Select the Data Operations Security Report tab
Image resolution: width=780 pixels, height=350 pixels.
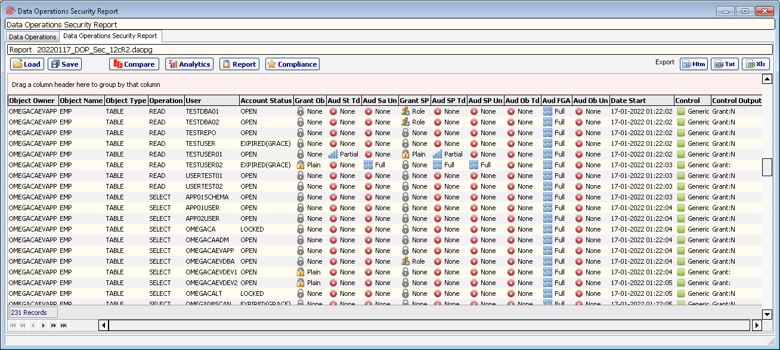[x=110, y=36]
